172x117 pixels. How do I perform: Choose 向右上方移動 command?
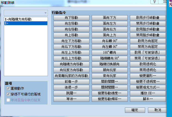click(x=71, y=58)
